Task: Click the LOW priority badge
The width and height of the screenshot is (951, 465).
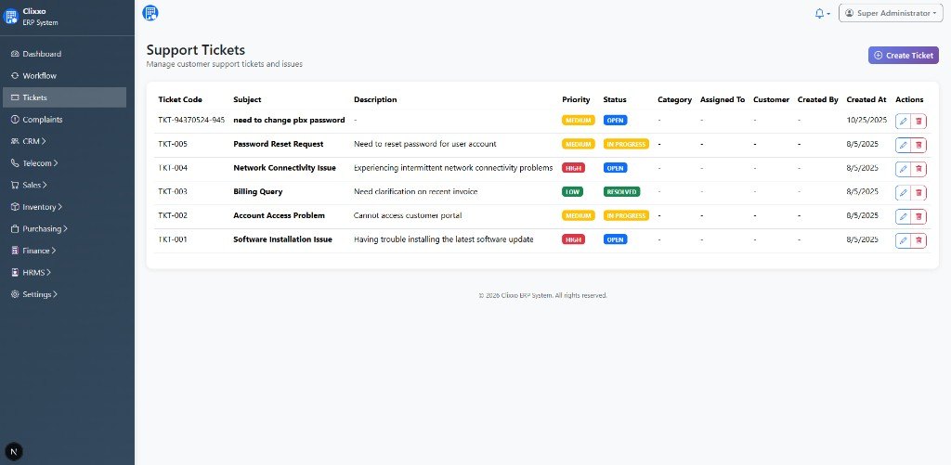Action: (572, 191)
